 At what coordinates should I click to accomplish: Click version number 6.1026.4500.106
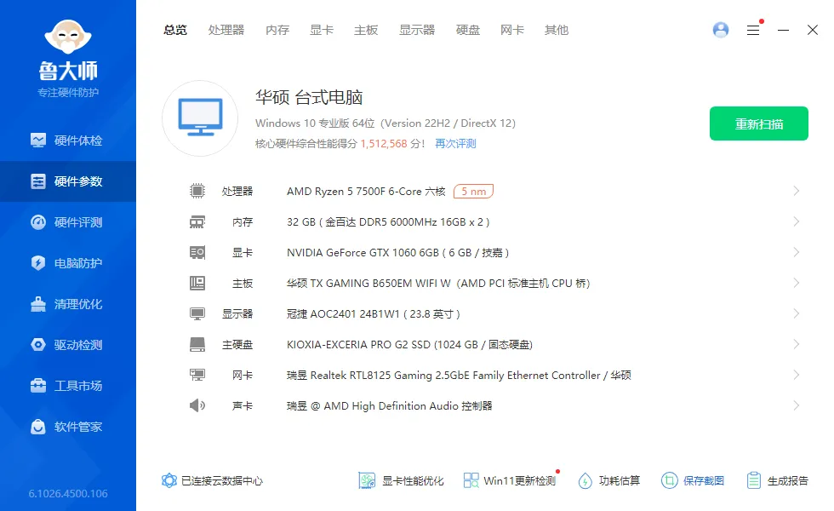coord(68,493)
